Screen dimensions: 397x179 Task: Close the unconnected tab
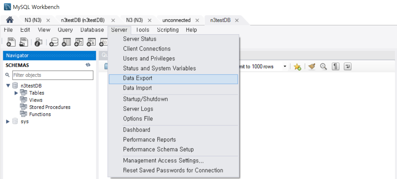click(197, 20)
